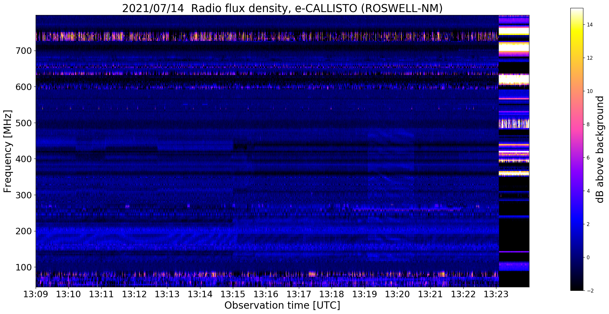Click the colorbar tick label 8
This screenshot has height=314, width=609.
tap(588, 124)
